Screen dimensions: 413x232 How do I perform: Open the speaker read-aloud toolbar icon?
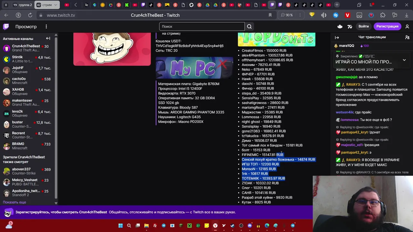pyautogui.click(x=324, y=15)
